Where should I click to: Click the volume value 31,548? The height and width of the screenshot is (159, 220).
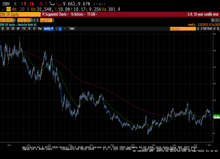(x=45, y=9)
